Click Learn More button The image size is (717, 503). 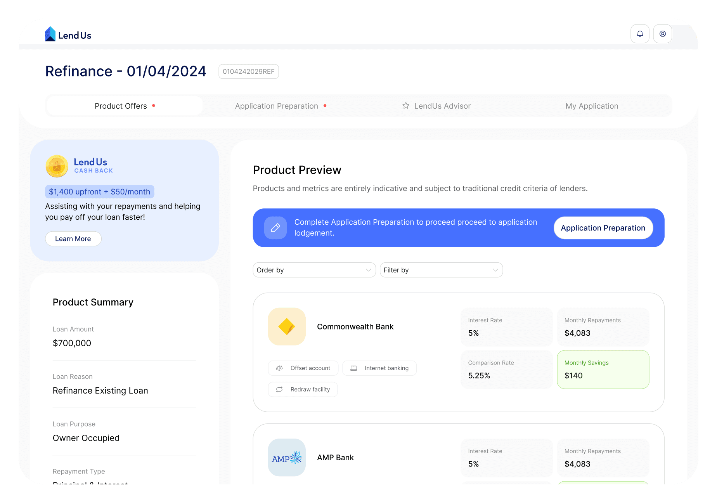click(x=73, y=239)
